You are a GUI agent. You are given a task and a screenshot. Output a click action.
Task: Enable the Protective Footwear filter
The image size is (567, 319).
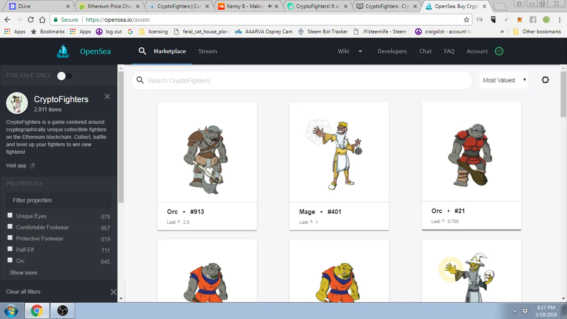coord(10,238)
